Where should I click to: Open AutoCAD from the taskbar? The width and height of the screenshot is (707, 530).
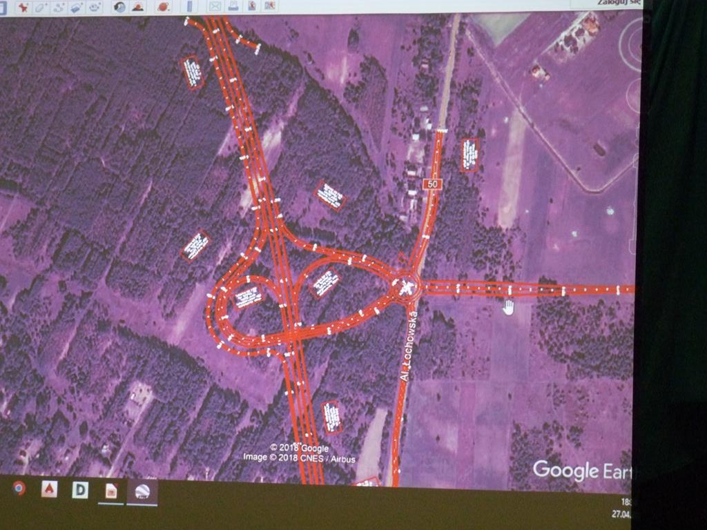pyautogui.click(x=49, y=489)
